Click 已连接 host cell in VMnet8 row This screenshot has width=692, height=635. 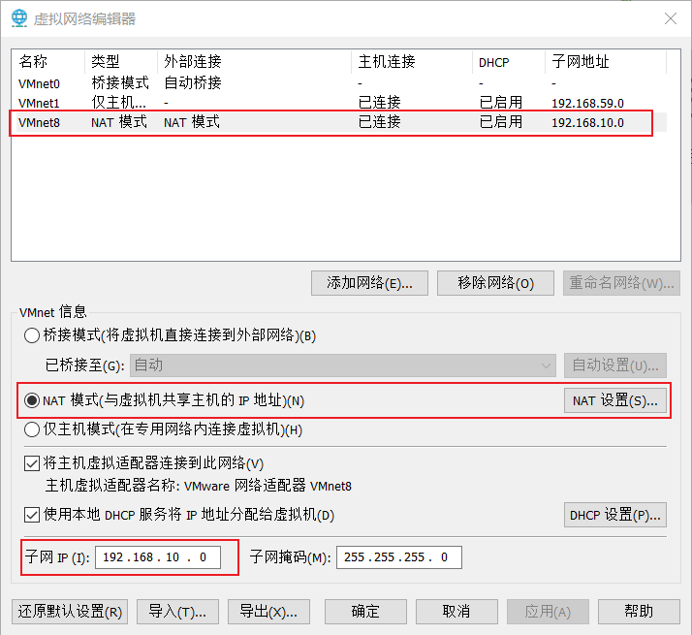[380, 122]
